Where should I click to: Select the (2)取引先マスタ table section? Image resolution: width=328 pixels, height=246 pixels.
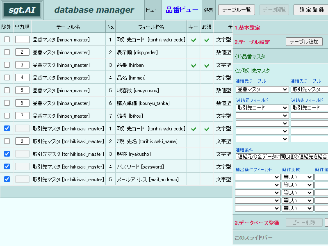(x=252, y=71)
